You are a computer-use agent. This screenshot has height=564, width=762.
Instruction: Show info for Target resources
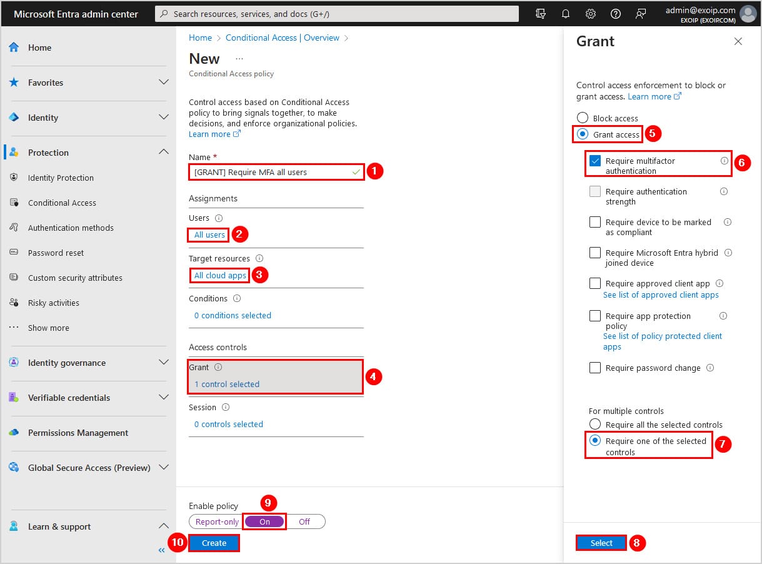(259, 258)
